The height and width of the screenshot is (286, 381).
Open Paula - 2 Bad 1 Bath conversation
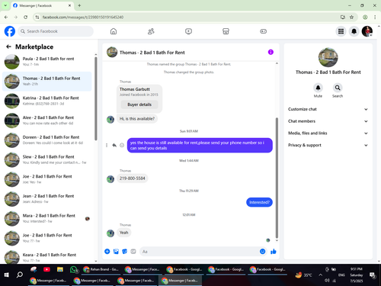click(47, 62)
